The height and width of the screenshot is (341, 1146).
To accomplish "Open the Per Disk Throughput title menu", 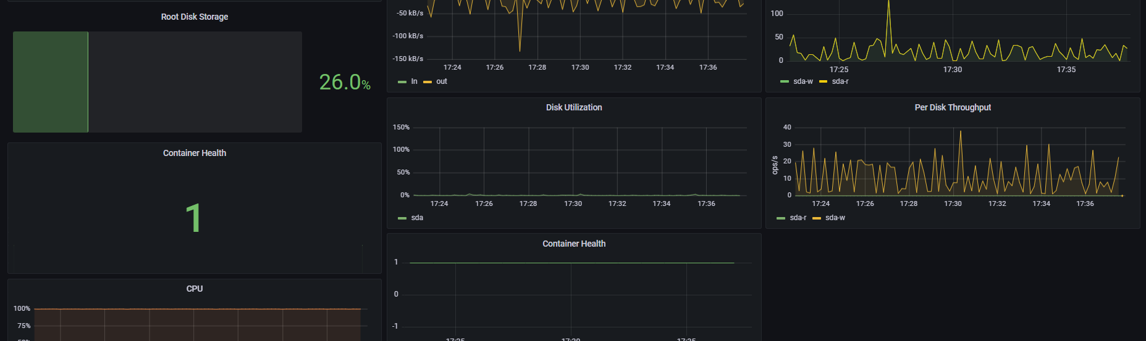I will tap(952, 107).
